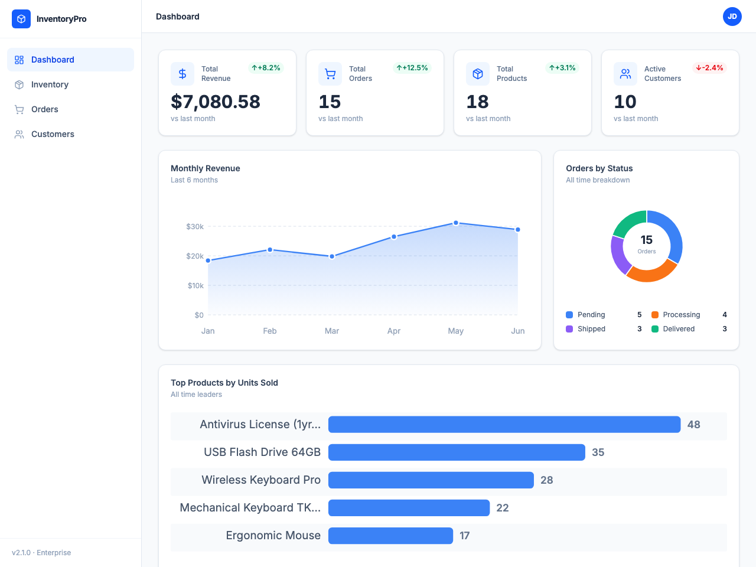Click the people Active Customers icon
The image size is (756, 567).
625,74
